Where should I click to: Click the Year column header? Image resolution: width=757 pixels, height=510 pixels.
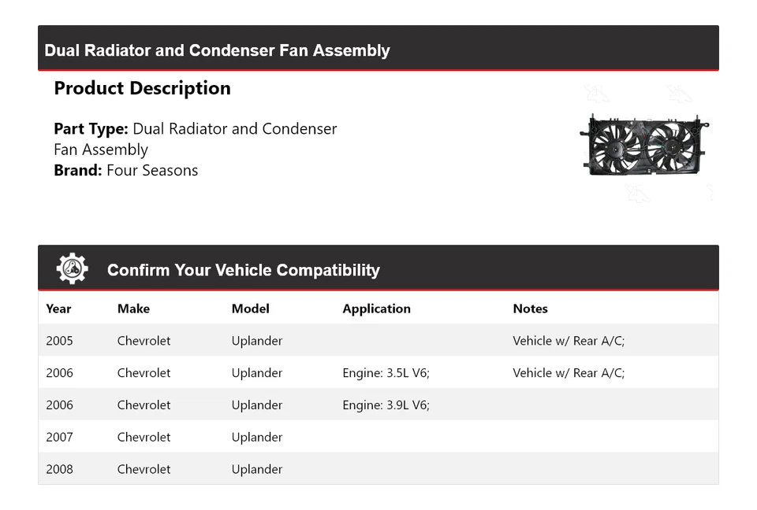(58, 309)
